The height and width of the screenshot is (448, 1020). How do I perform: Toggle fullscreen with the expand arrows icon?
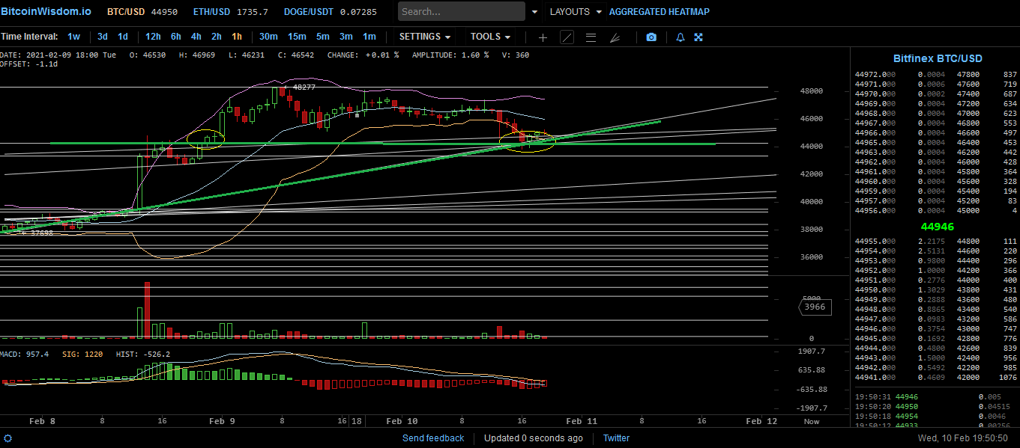698,37
